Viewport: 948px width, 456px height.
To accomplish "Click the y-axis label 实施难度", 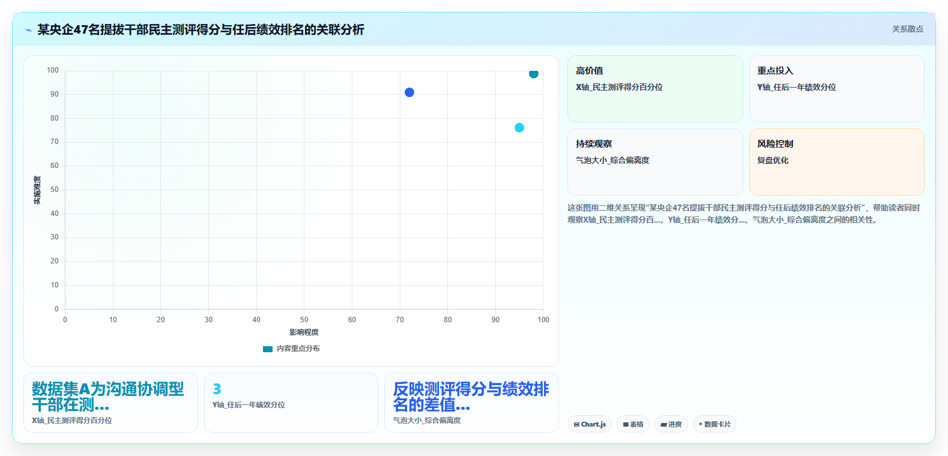I will pyautogui.click(x=37, y=190).
